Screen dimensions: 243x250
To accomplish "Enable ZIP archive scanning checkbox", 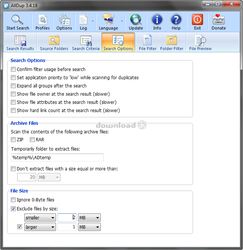I will (13, 140).
